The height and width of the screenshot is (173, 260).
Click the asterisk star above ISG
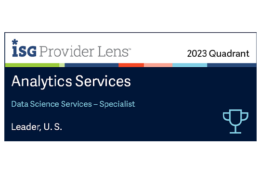pyautogui.click(x=15, y=42)
